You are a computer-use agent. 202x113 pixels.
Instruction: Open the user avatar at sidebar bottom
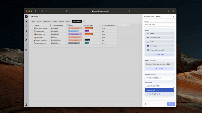coord(27,105)
